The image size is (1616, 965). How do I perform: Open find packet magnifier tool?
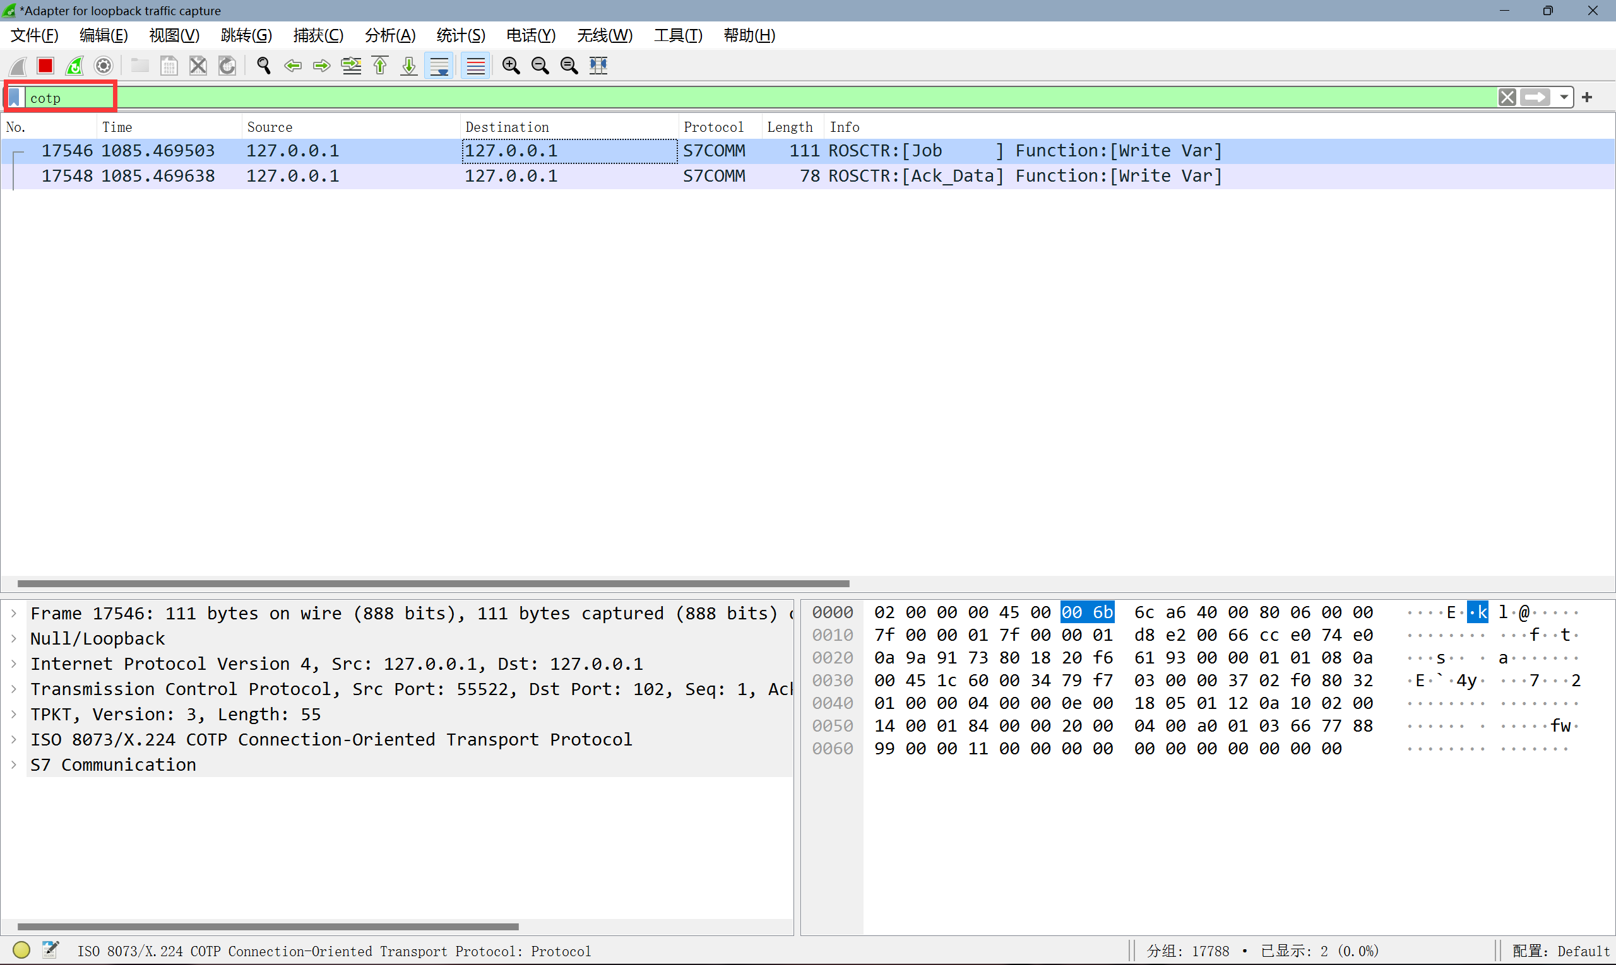coord(264,66)
